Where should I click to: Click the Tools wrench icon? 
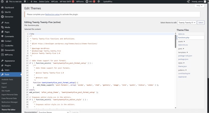pos(2,74)
